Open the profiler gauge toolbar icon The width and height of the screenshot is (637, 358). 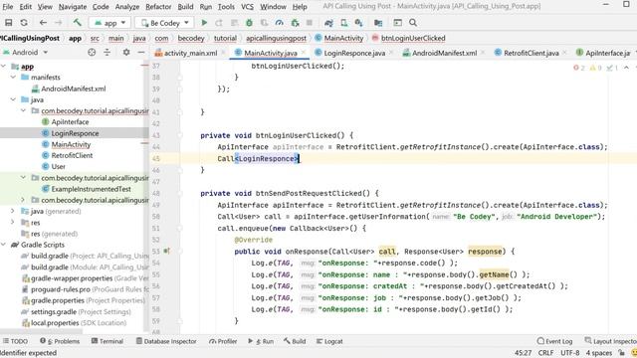tap(279, 23)
